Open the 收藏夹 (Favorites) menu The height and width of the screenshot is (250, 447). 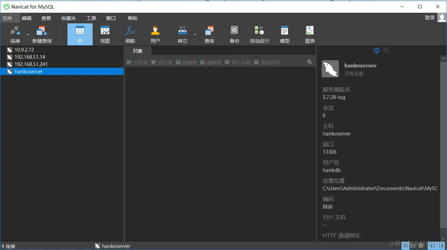[x=69, y=18]
